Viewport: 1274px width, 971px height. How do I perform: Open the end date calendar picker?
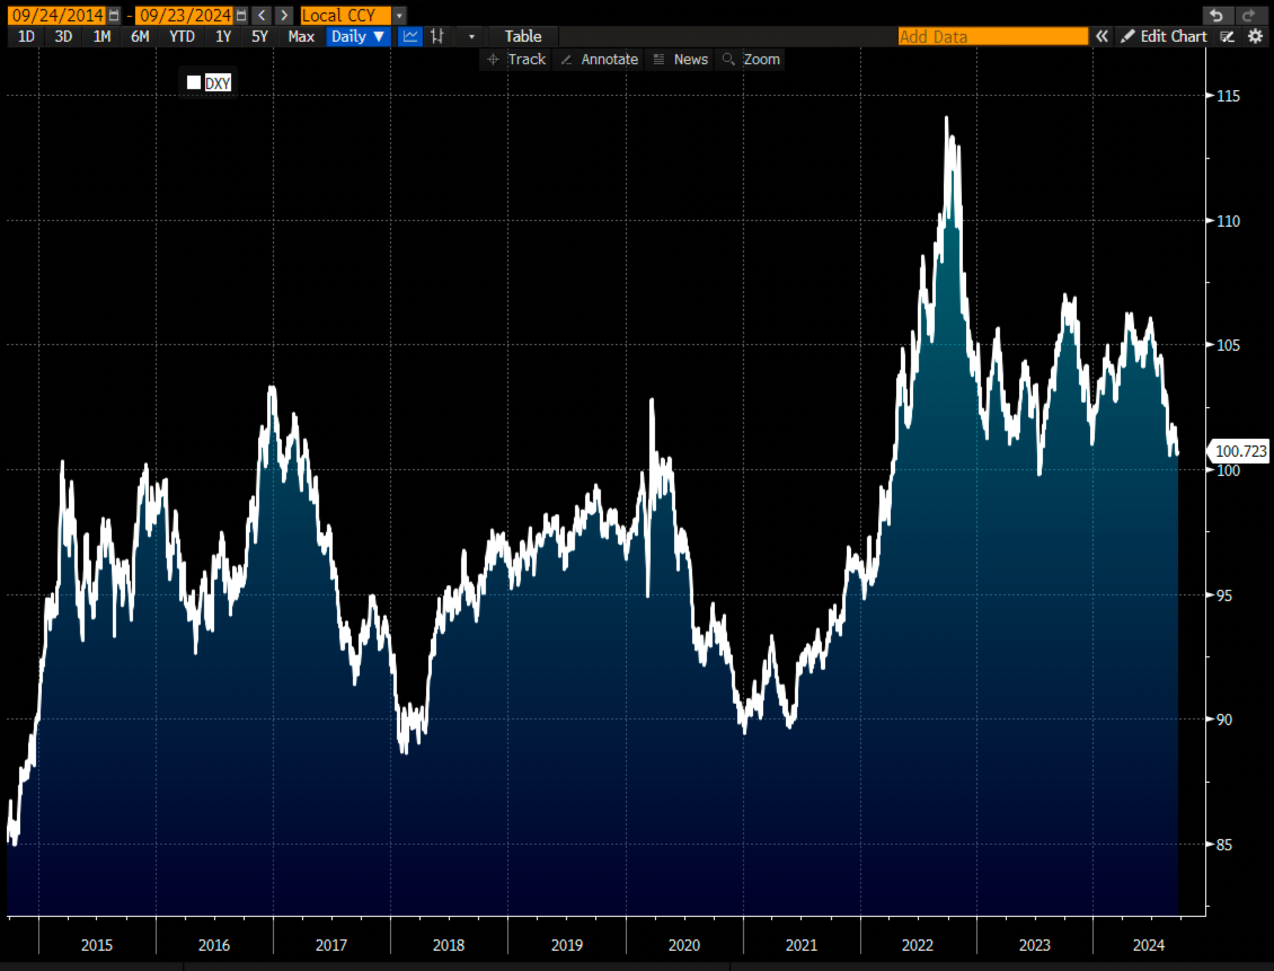pos(241,15)
